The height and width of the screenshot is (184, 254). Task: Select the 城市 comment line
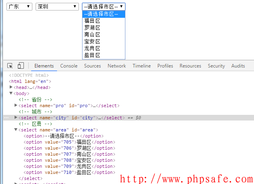(x=36, y=112)
